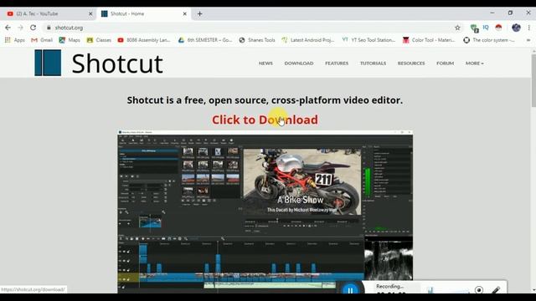
Task: Open the YT Seo Tool Station bookmark
Action: click(368, 40)
